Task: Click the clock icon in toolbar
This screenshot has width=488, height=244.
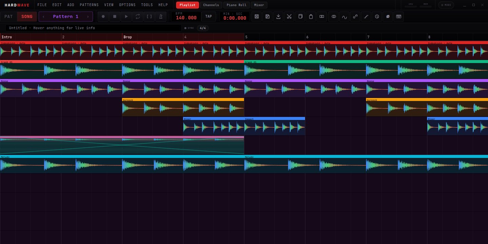Action: click(377, 17)
